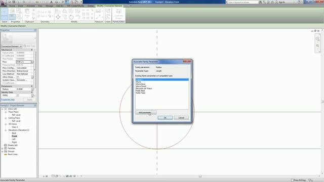324x182 pixels.
Task: Expand the Families tree node
Action: [x=3, y=148]
